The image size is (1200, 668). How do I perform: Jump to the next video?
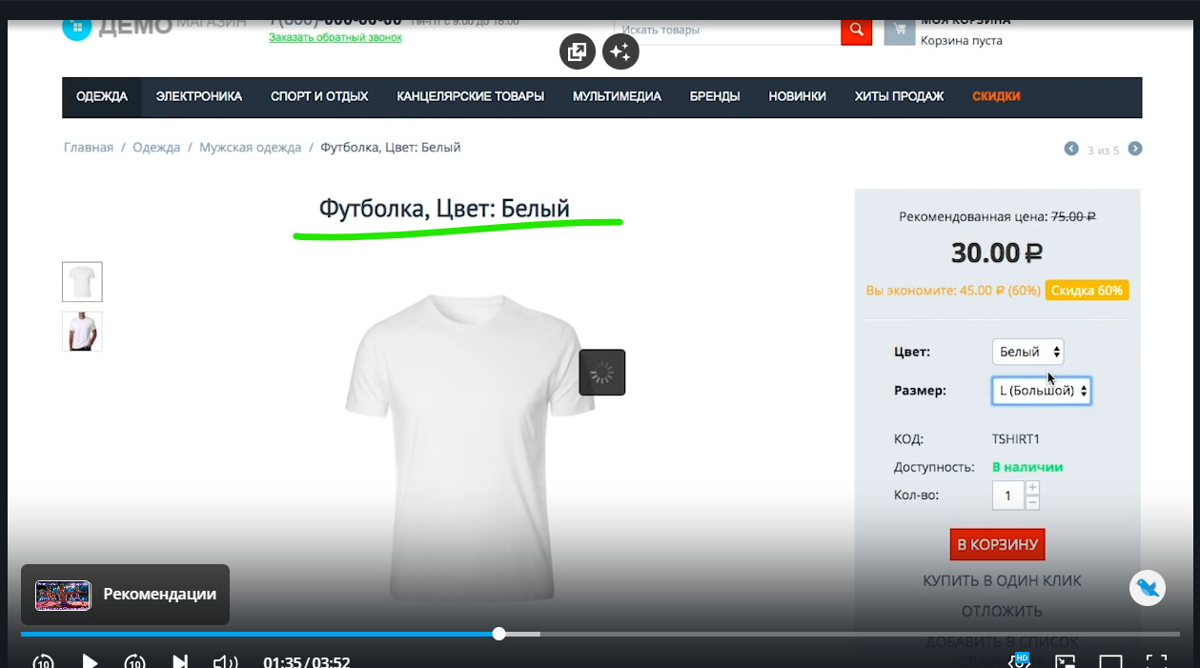[179, 661]
